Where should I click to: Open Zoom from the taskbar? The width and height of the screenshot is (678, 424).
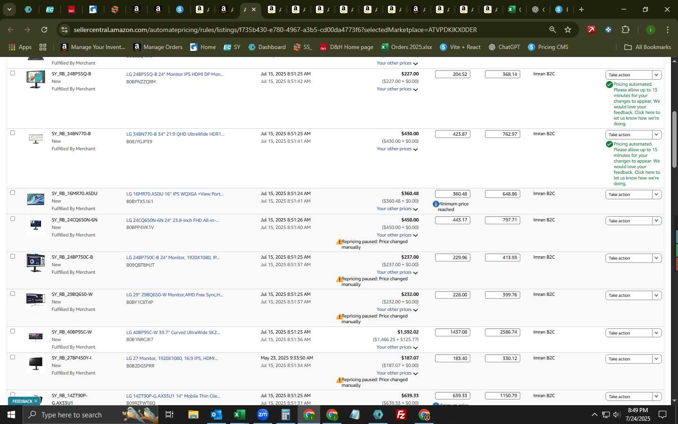262,415
